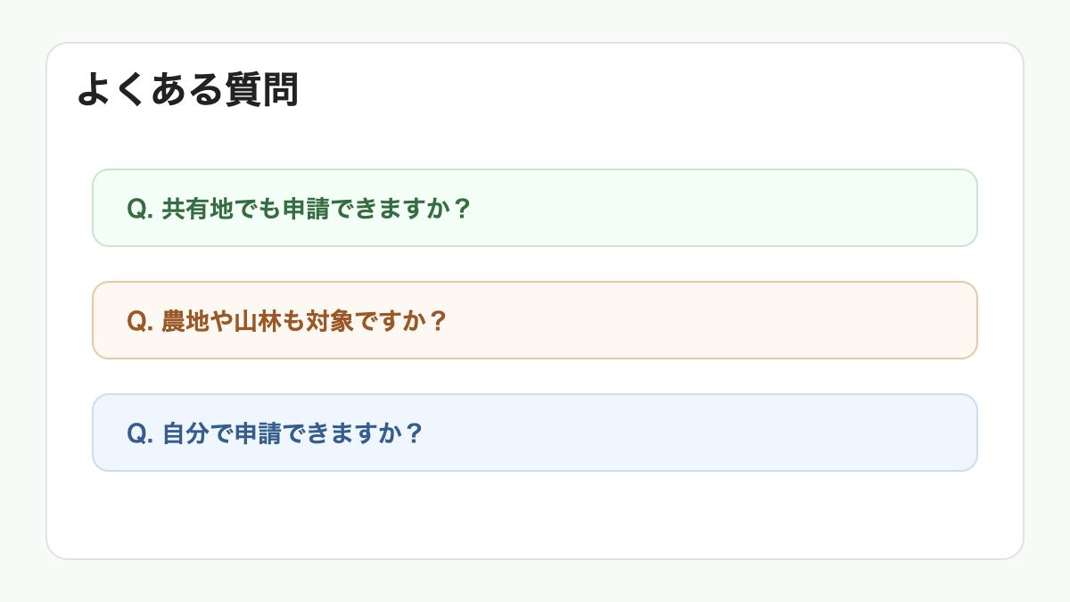Open the green FAQ item

click(535, 208)
